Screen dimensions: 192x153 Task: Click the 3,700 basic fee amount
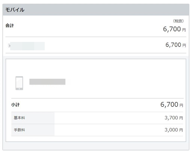pyautogui.click(x=171, y=118)
